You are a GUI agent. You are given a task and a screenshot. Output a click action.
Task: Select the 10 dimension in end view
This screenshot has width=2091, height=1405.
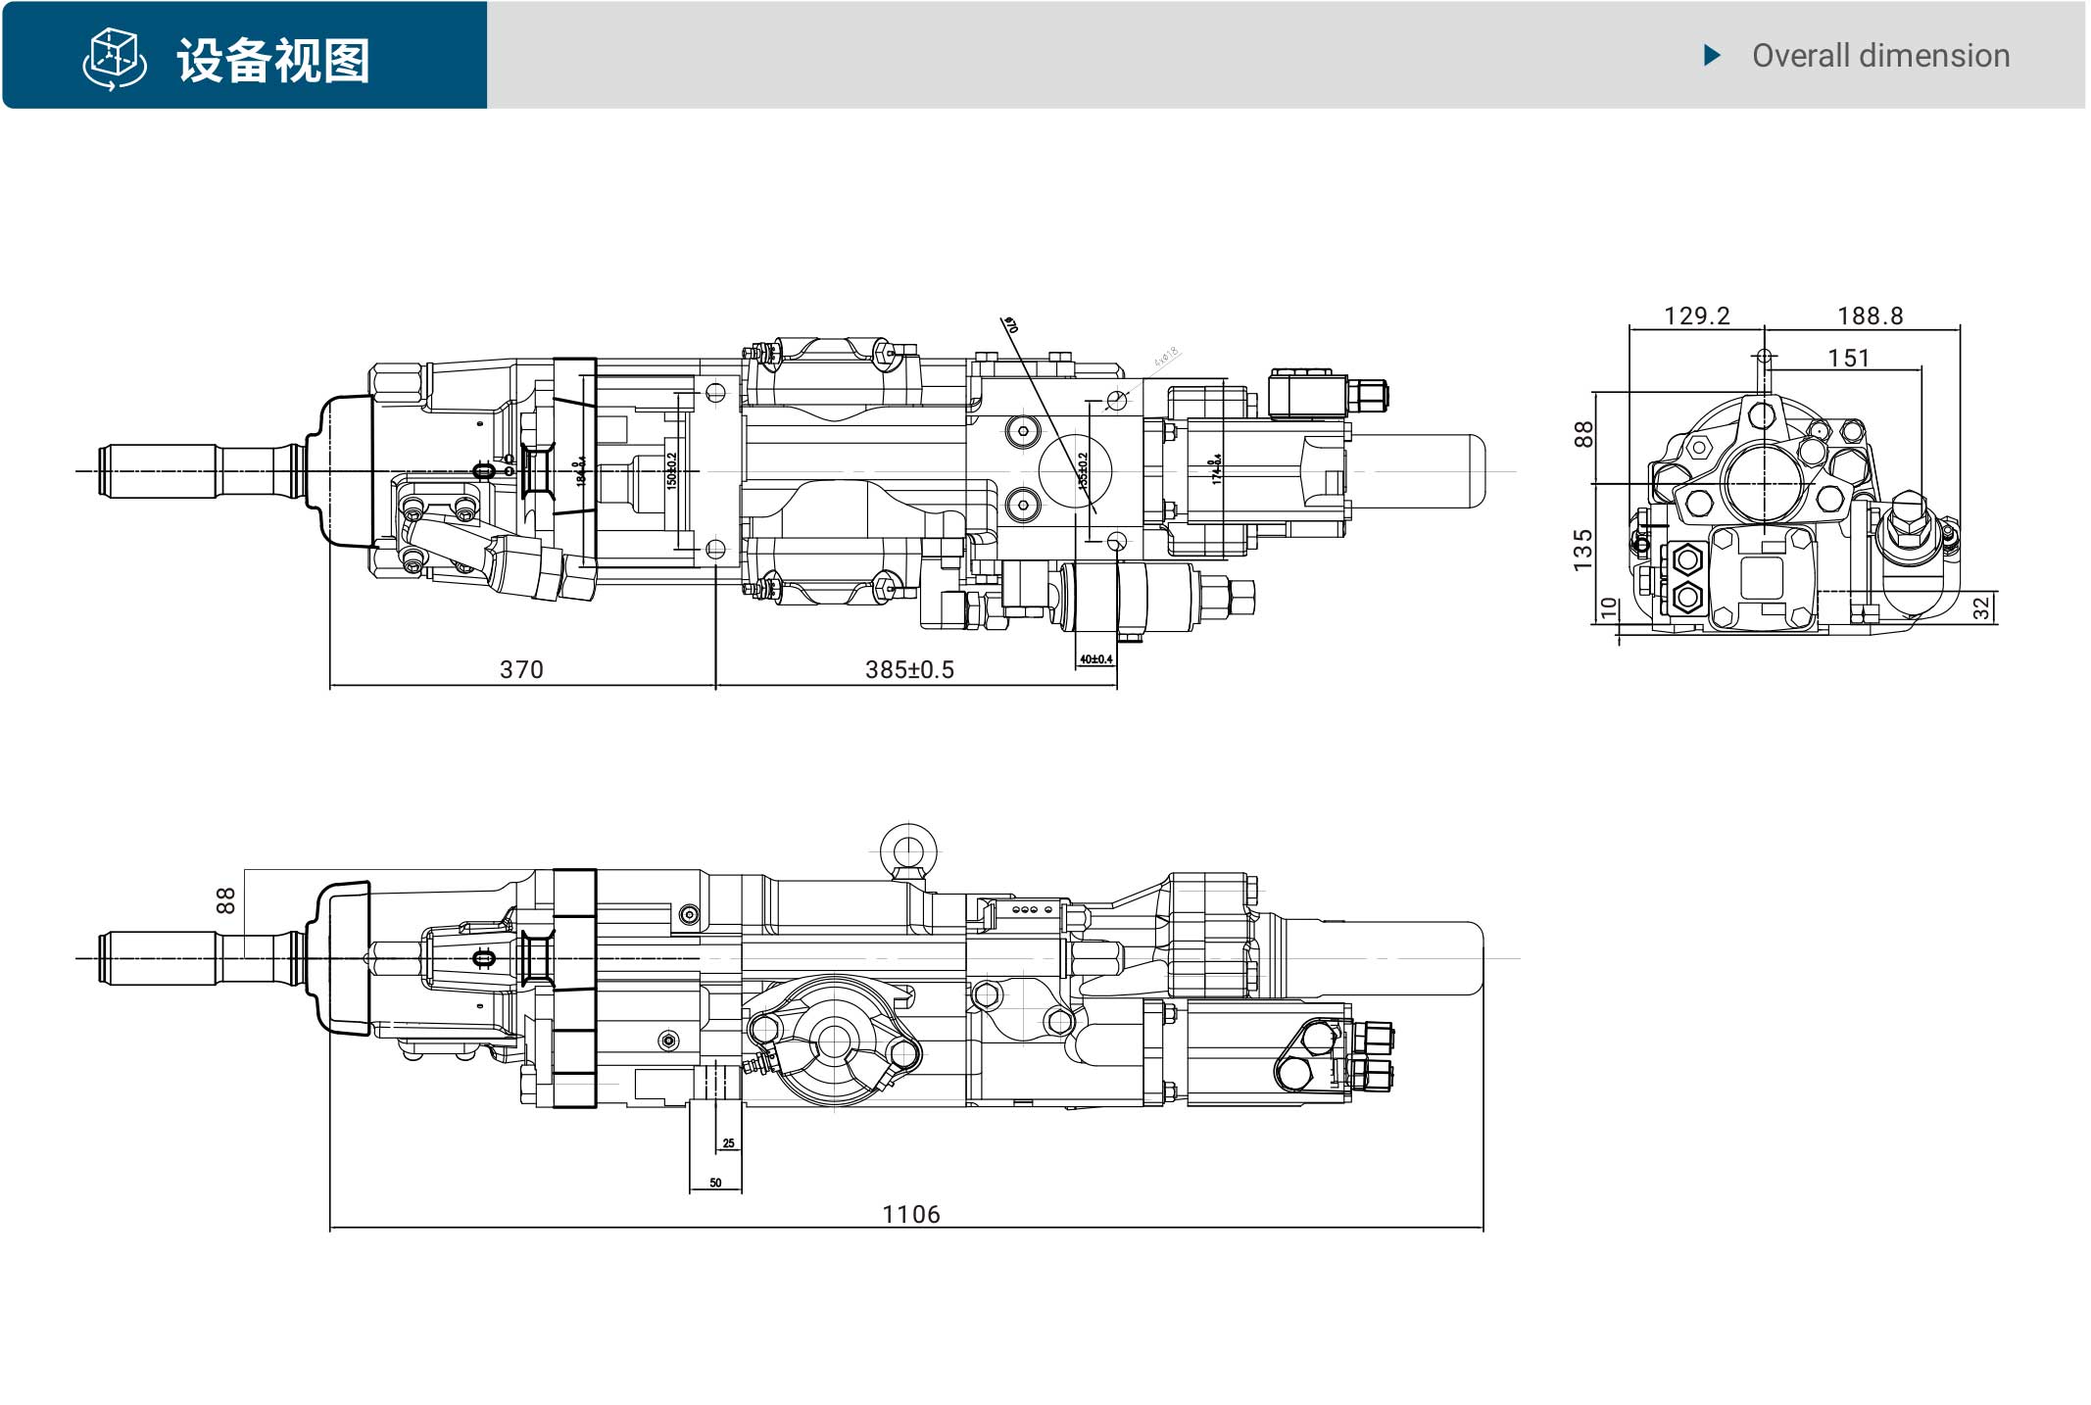[1608, 608]
